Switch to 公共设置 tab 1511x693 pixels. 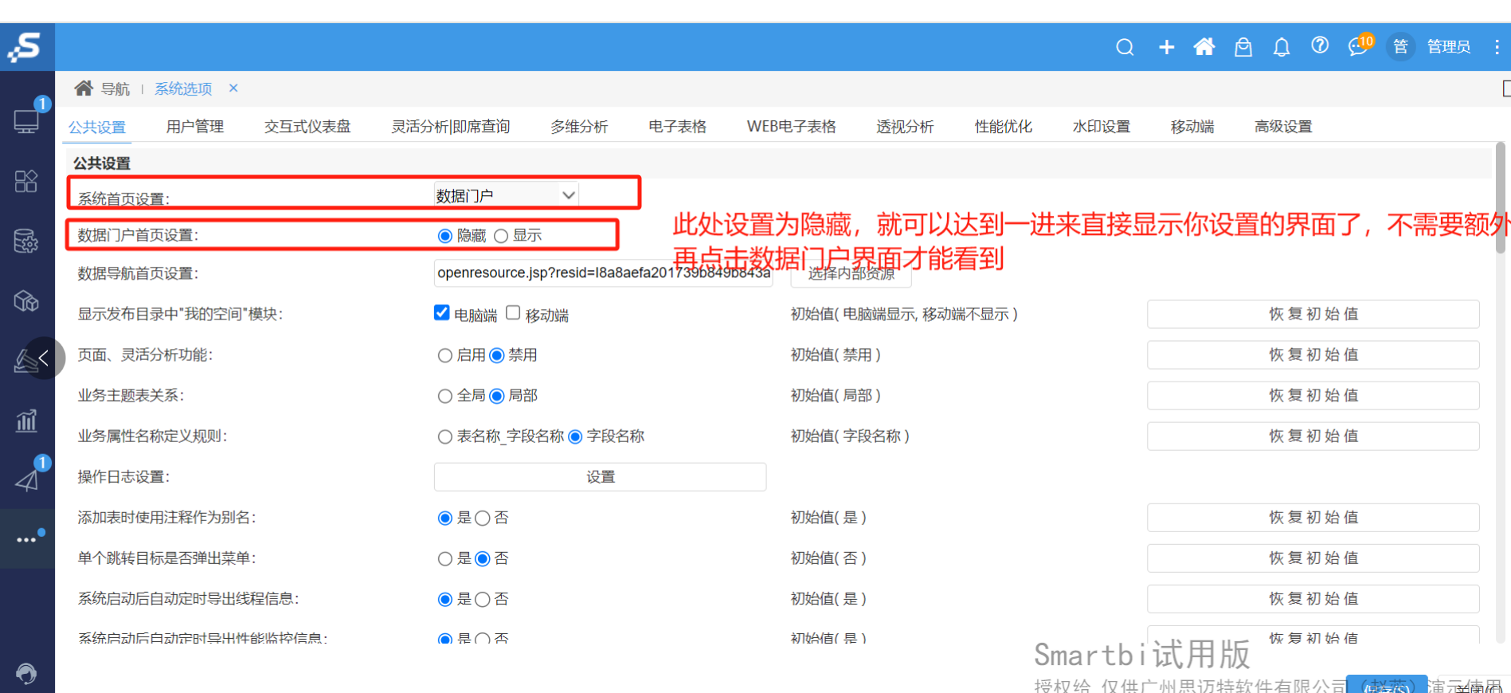[97, 127]
